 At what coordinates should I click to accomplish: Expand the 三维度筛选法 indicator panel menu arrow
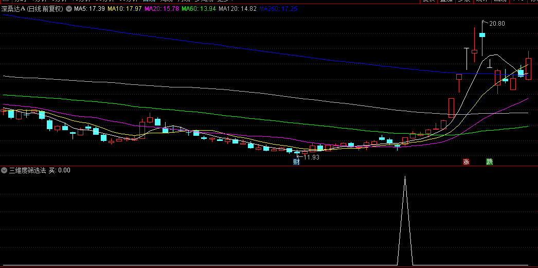(x=4, y=170)
